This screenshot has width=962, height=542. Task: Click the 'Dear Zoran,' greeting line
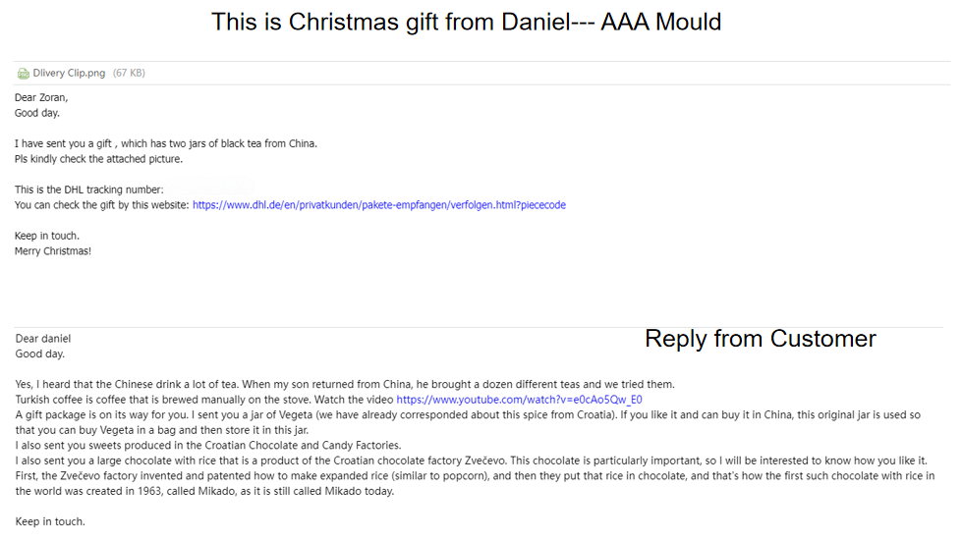tap(41, 98)
